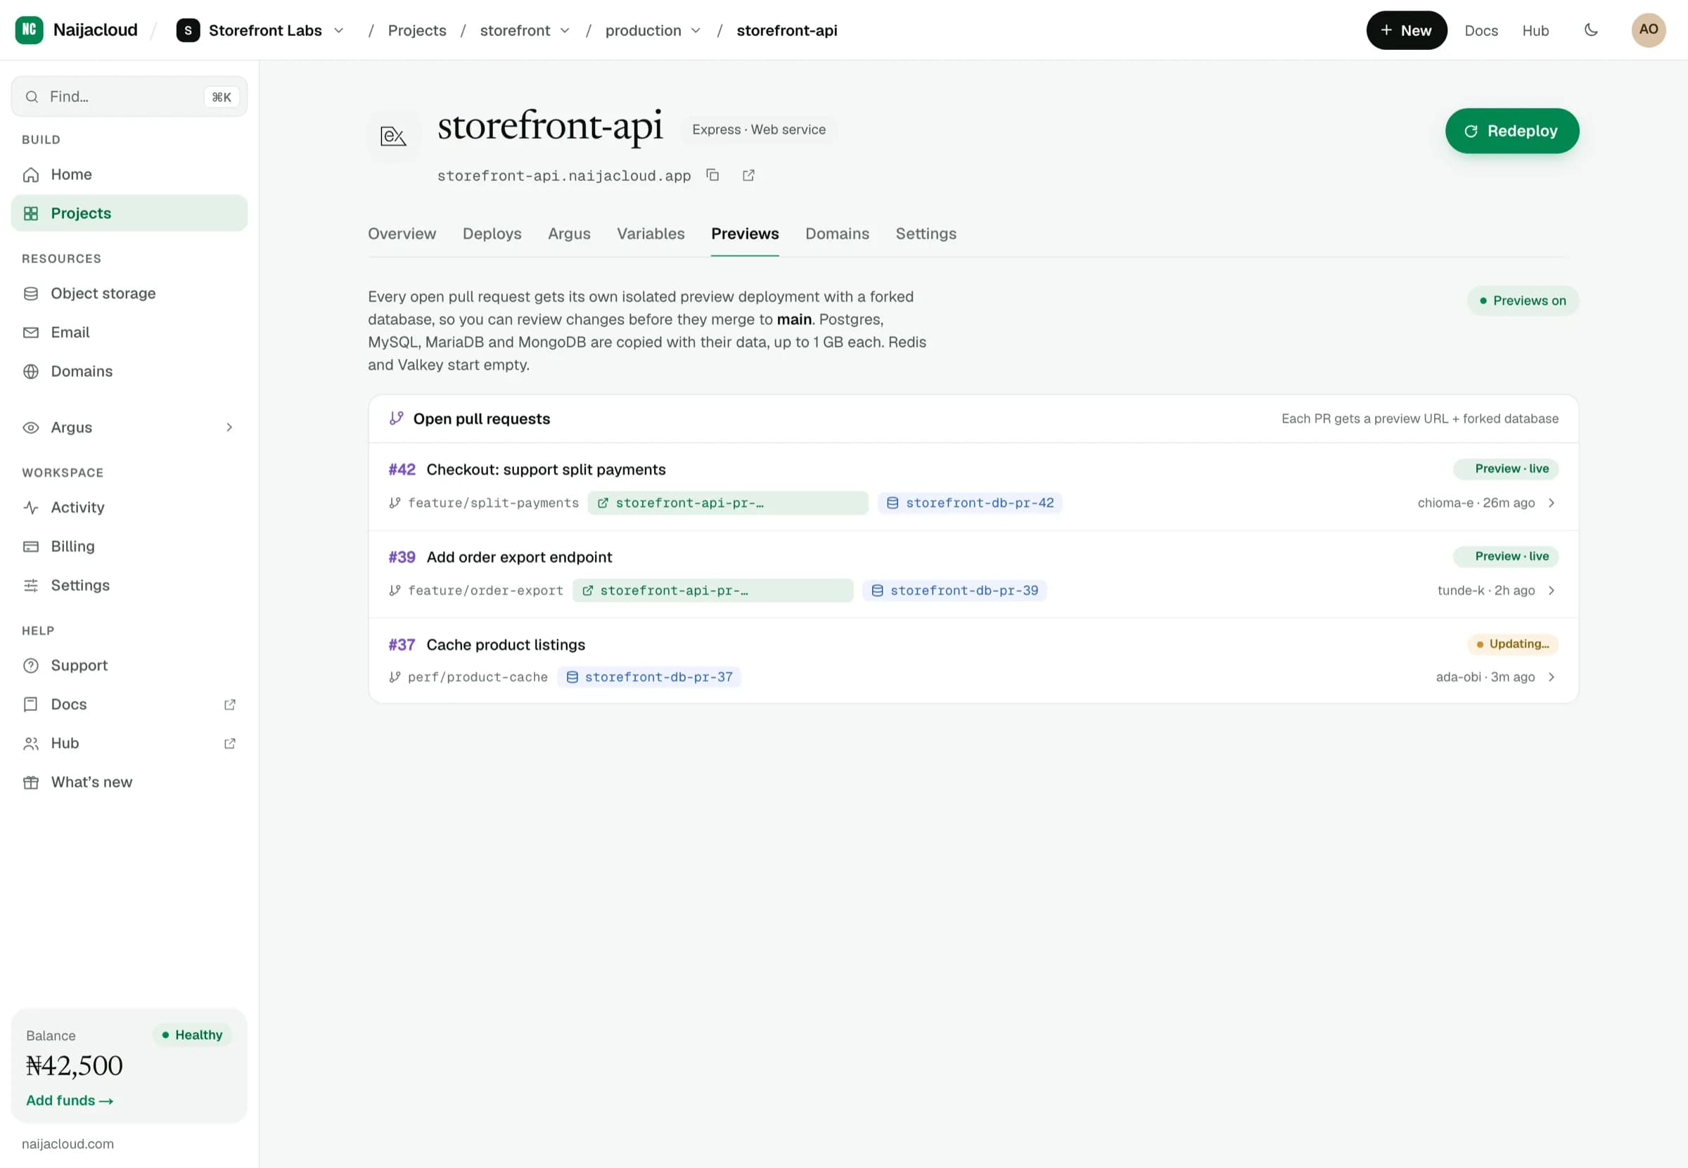Toggle the Previews on status pill
Image resolution: width=1688 pixels, height=1168 pixels.
1523,301
